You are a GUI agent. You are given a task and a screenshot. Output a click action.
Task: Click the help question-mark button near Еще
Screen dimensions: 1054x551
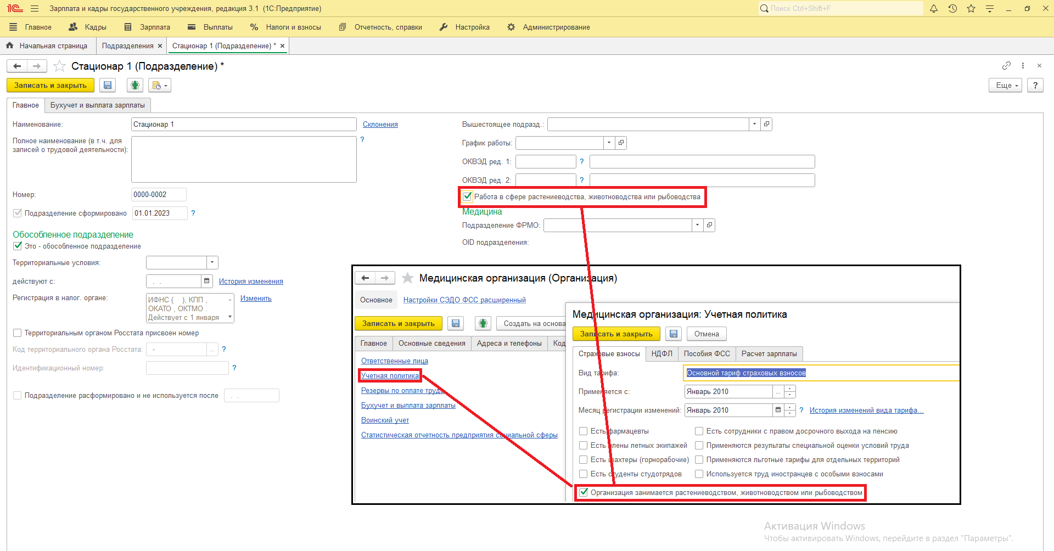pos(1035,86)
